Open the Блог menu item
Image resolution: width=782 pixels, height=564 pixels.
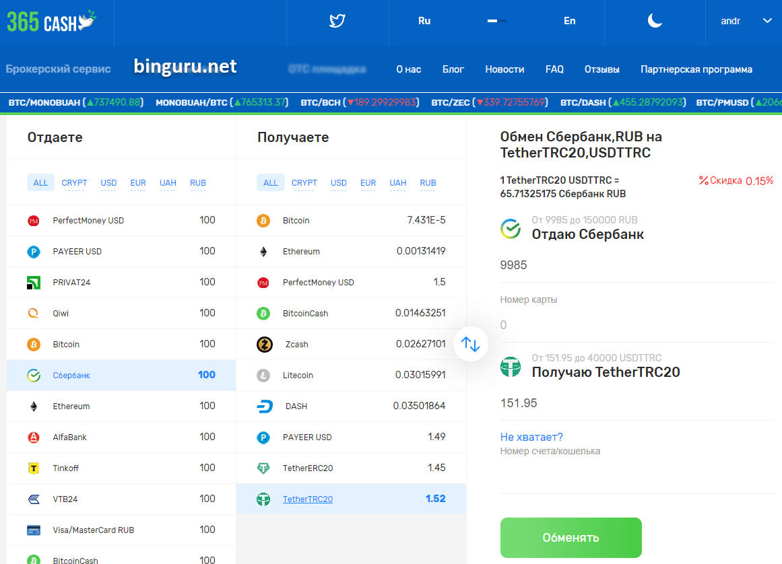click(453, 69)
